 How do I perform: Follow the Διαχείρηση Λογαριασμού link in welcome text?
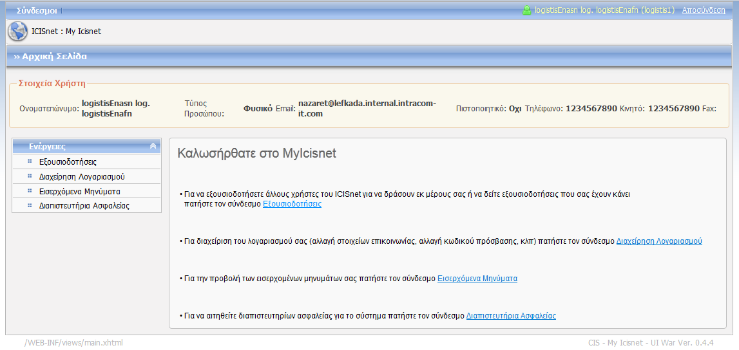pos(659,241)
